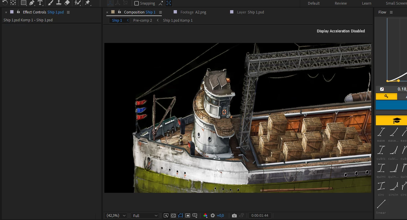Toggle Fast Previews button
The width and height of the screenshot is (407, 220).
[166, 215]
